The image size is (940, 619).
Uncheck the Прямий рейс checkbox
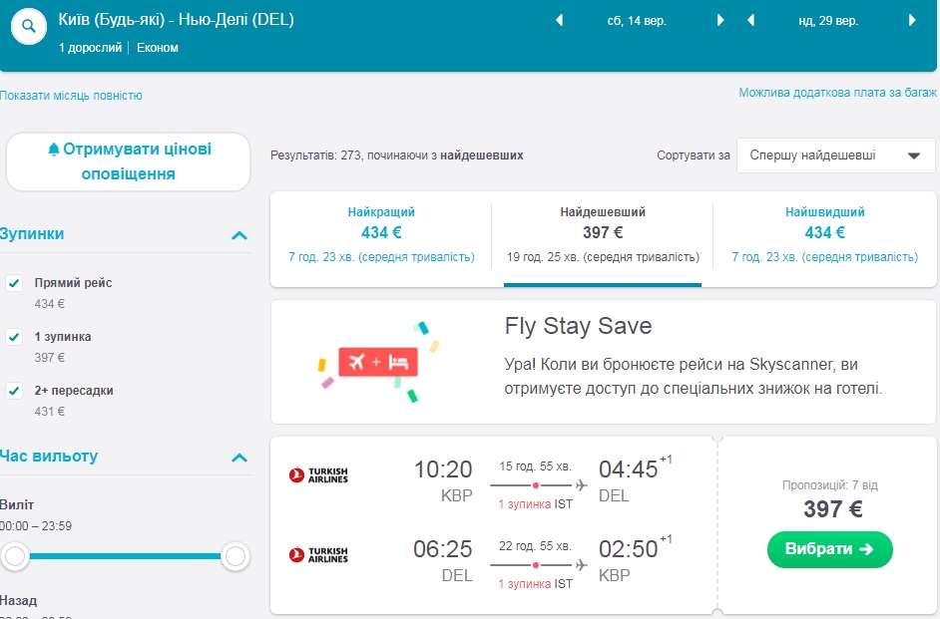click(14, 283)
